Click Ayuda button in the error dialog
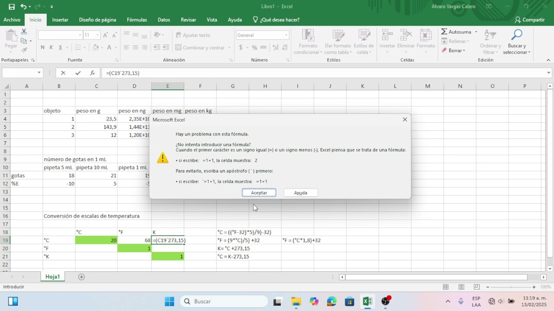Screen dimensions: 554x311 coord(300,193)
